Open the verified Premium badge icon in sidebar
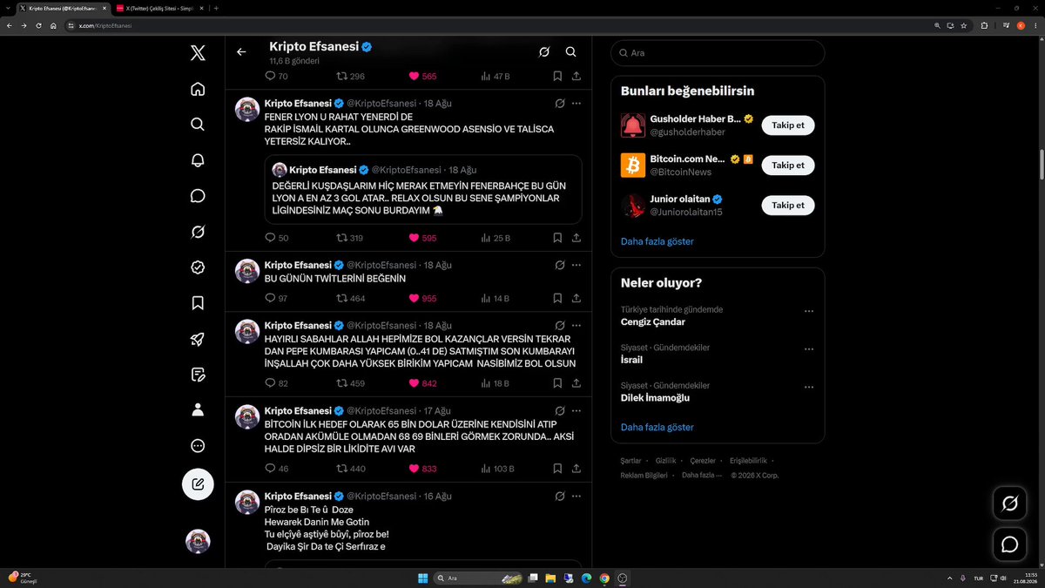The height and width of the screenshot is (588, 1045). pos(198,267)
